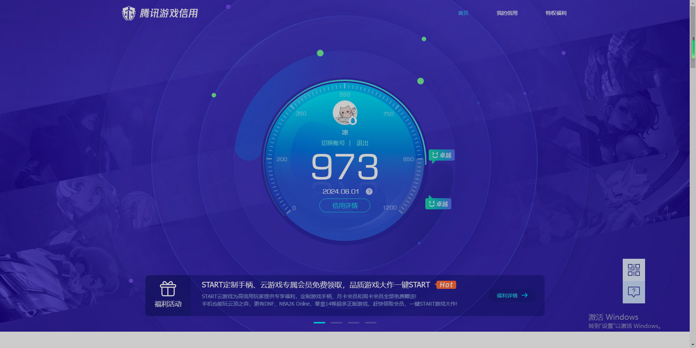Click the upper 卓越 level badge
This screenshot has width=696, height=348.
click(442, 155)
